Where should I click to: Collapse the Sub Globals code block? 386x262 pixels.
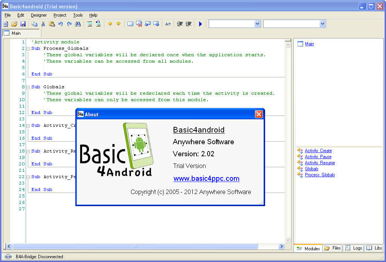(28, 87)
